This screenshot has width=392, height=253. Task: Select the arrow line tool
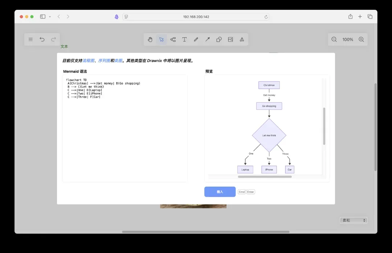coord(208,40)
